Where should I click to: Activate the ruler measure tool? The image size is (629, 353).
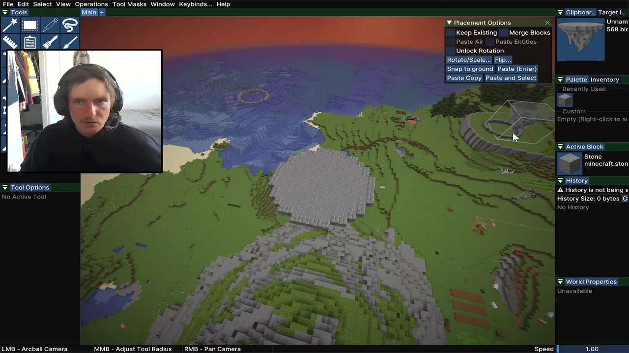(10, 42)
